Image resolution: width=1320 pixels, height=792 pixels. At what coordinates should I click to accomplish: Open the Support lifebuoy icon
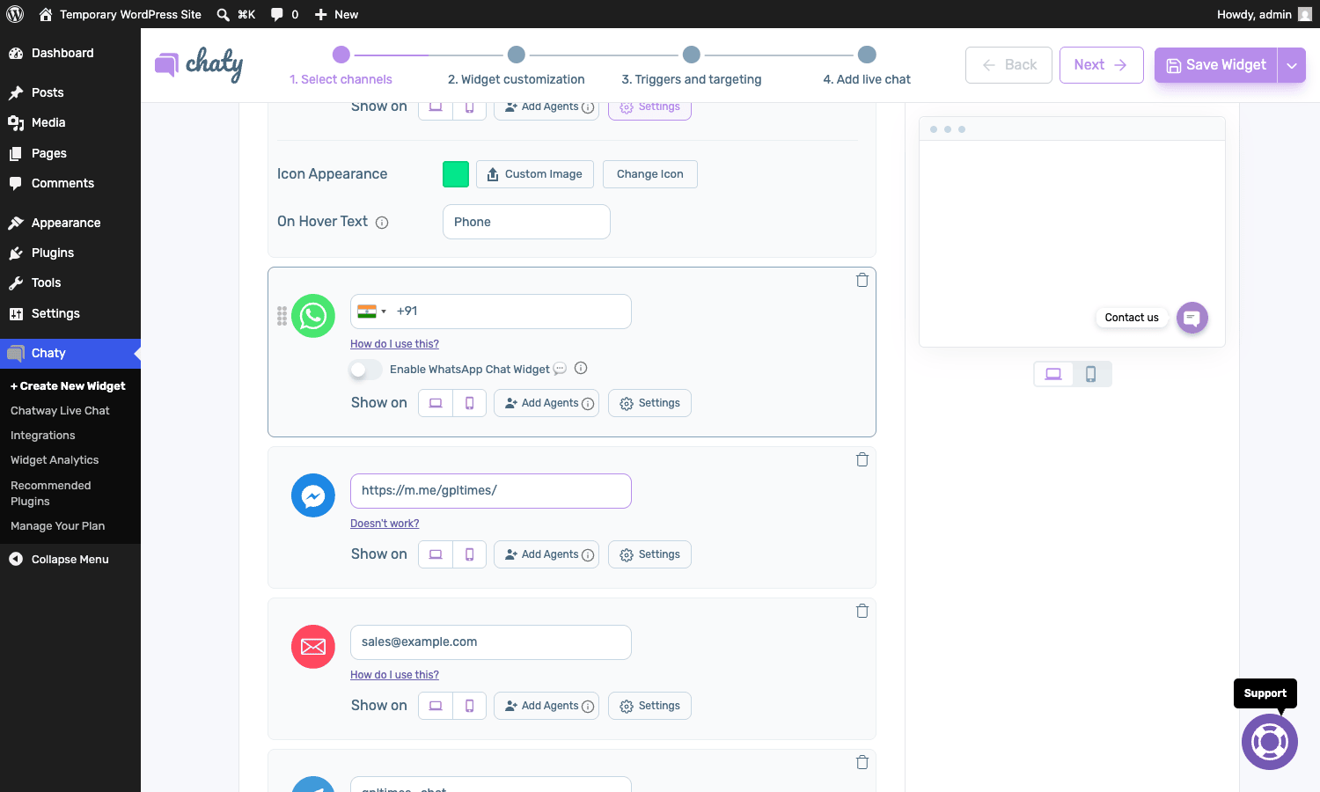click(1269, 742)
